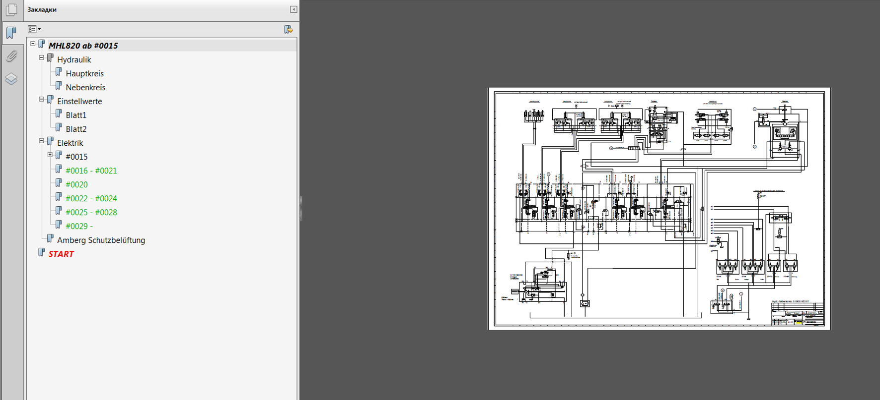Click bookmark icon next to Amberg Schutzbelüftung
Image resolution: width=880 pixels, height=400 pixels.
tap(50, 239)
